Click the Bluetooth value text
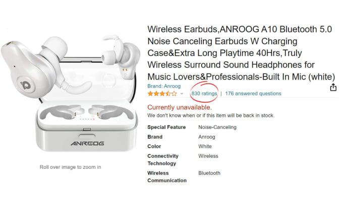Screen dimensions: 343x206 pyautogui.click(x=209, y=173)
